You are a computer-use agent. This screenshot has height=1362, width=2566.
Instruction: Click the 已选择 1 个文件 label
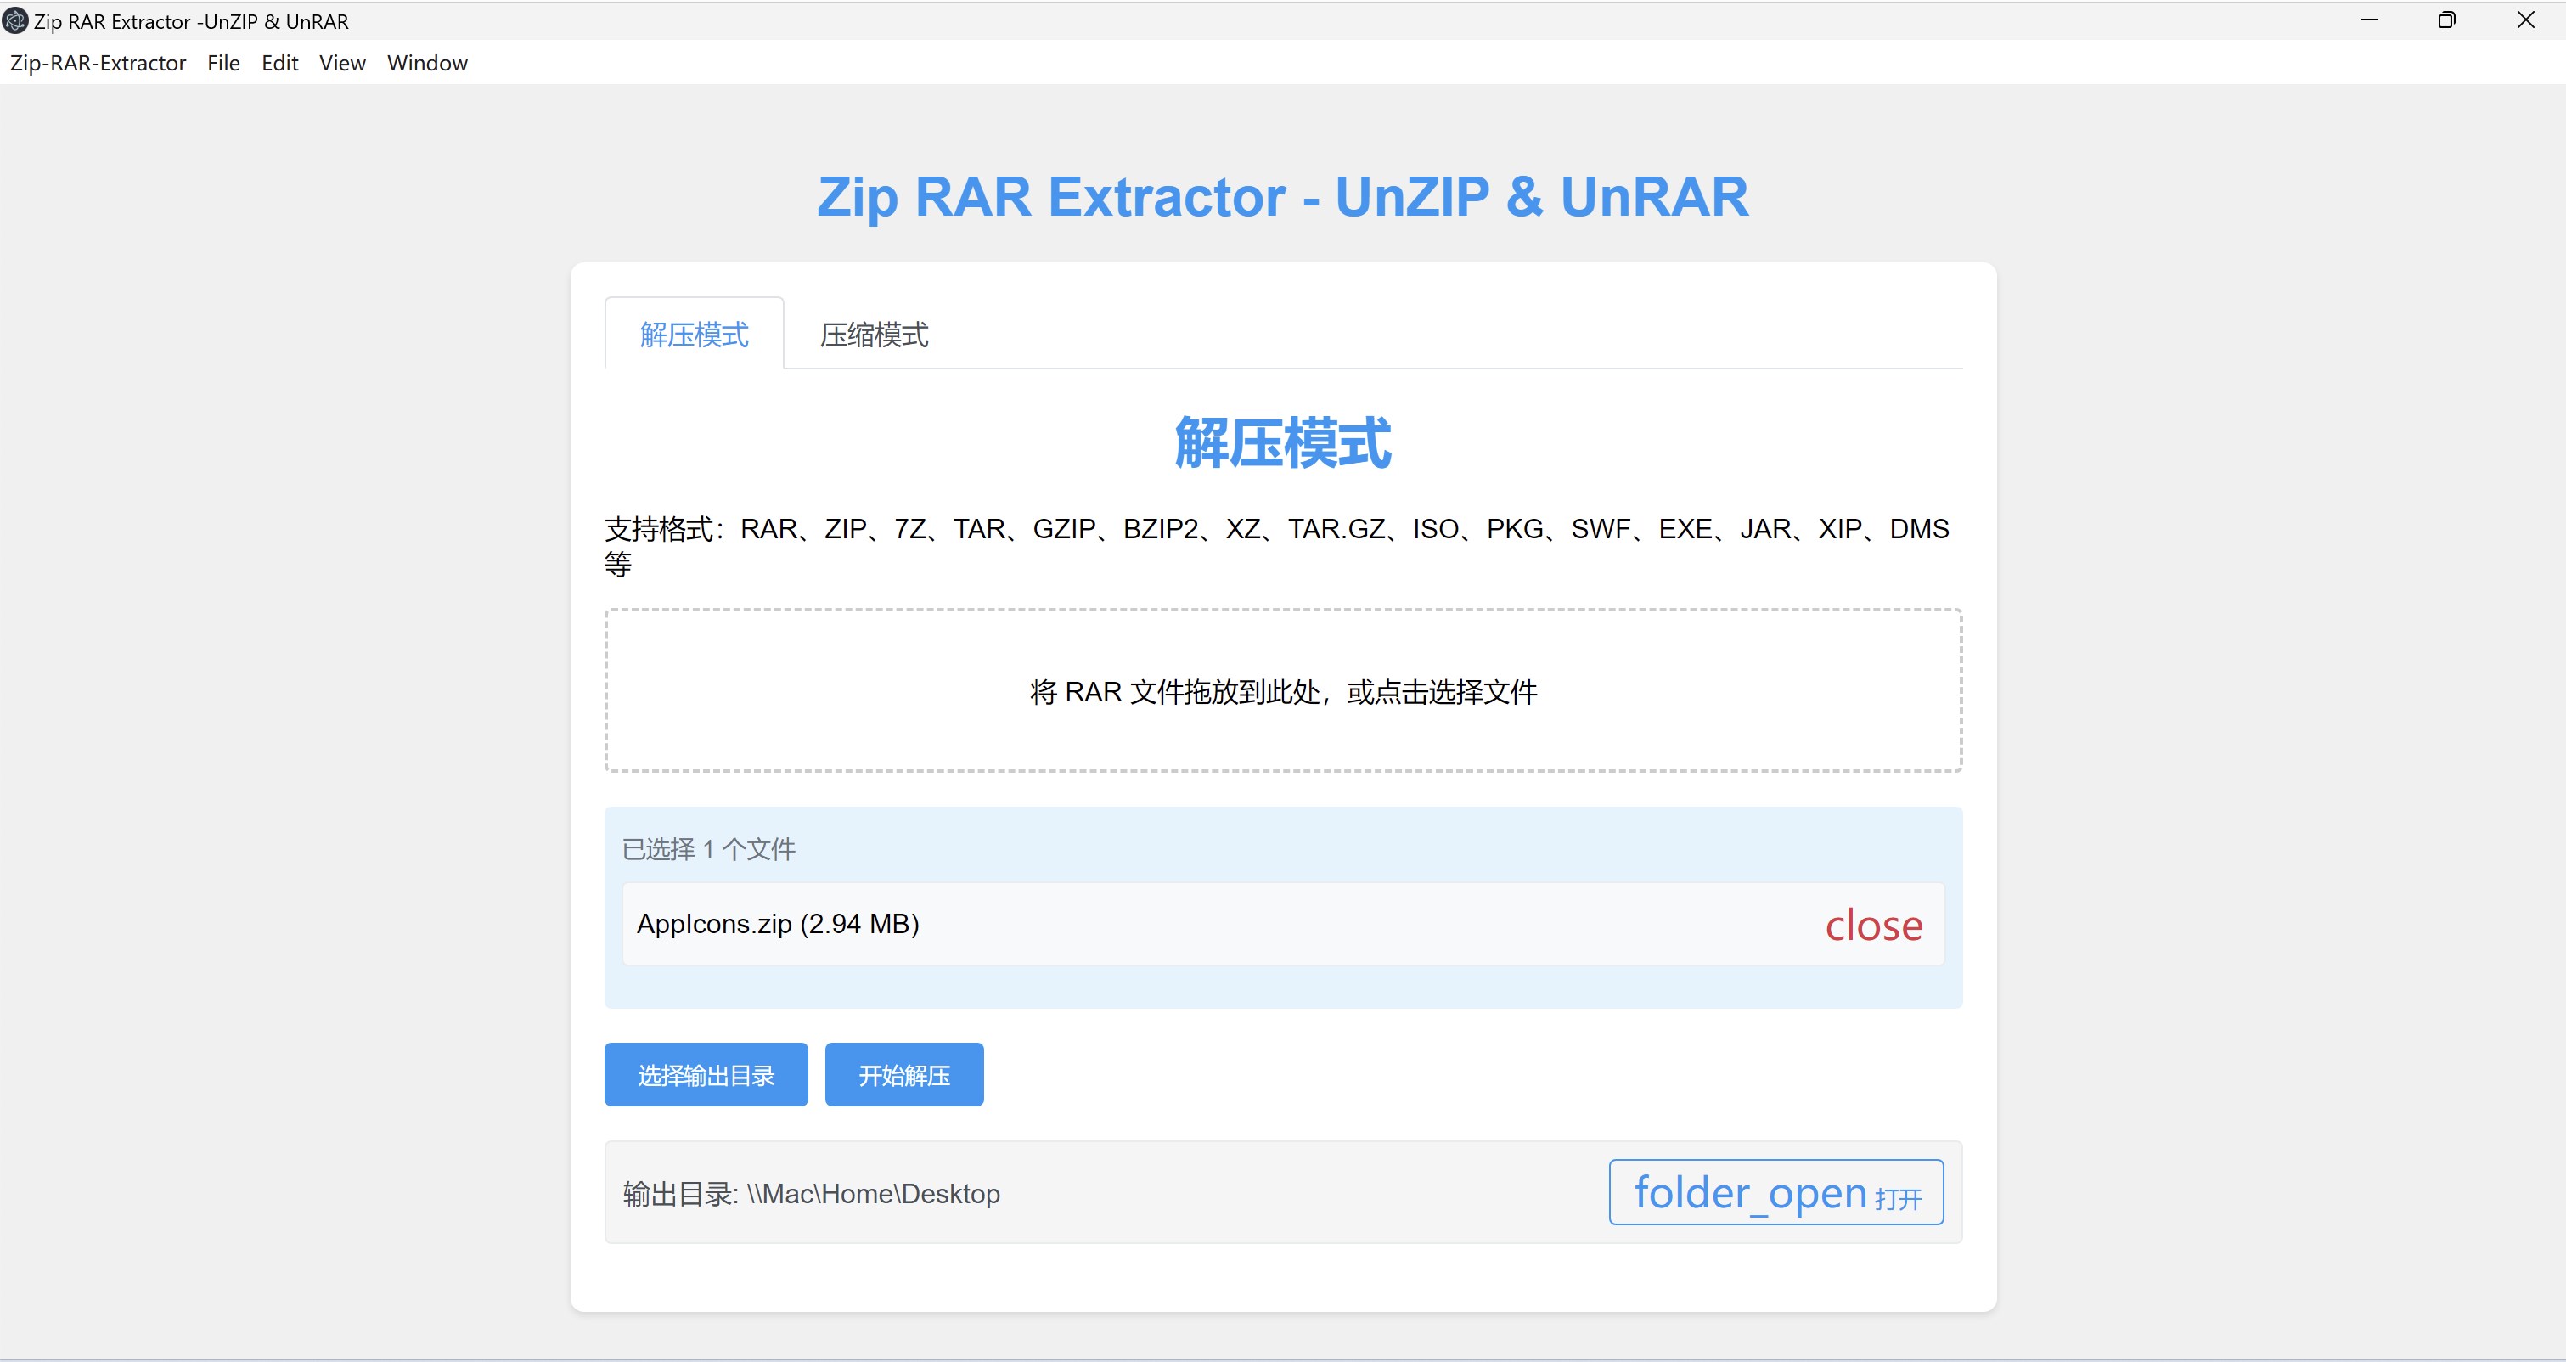(x=708, y=849)
